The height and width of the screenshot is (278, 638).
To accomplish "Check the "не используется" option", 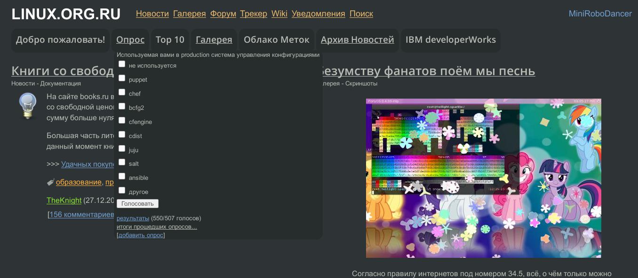I will pyautogui.click(x=122, y=64).
